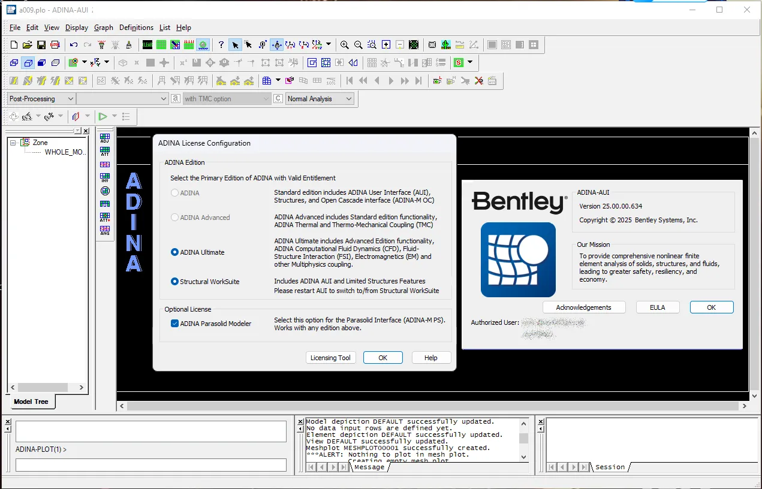This screenshot has height=489, width=762.
Task: Click the Model Tree scrollbar right arrow
Action: (82, 388)
